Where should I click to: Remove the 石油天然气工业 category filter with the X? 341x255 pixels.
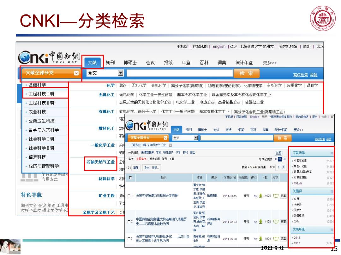170,145
